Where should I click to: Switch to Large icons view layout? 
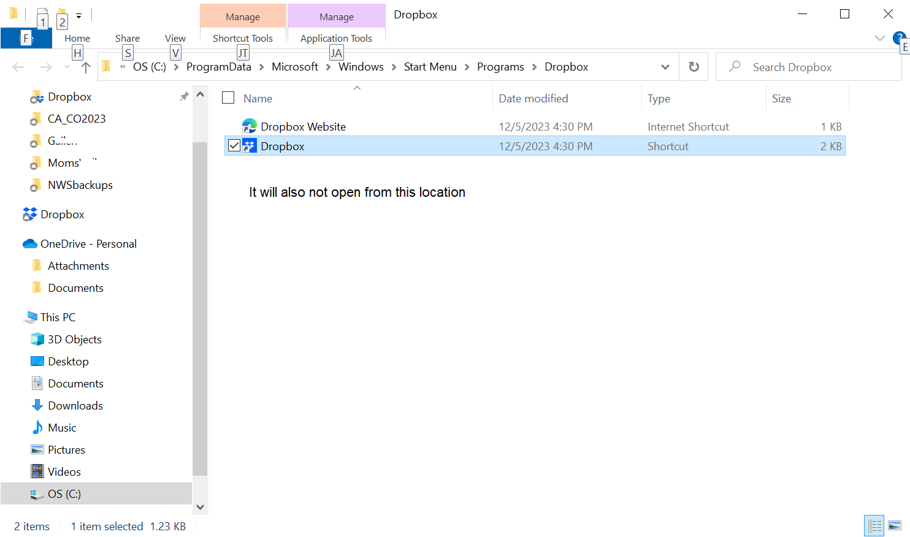click(x=895, y=525)
